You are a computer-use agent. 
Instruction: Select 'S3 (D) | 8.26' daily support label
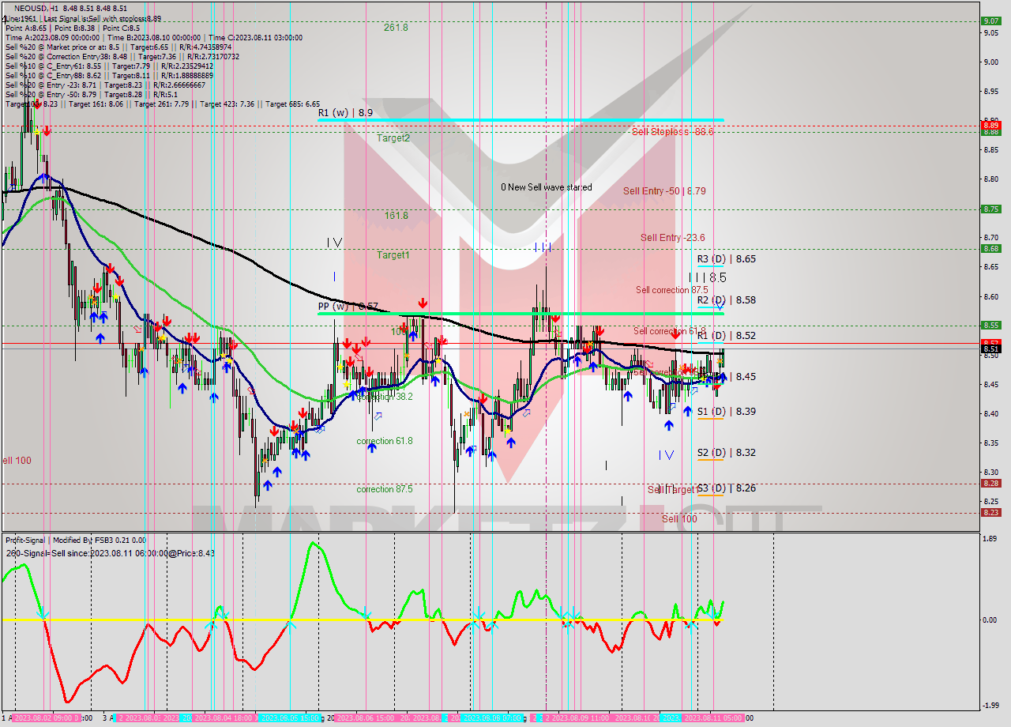click(726, 488)
